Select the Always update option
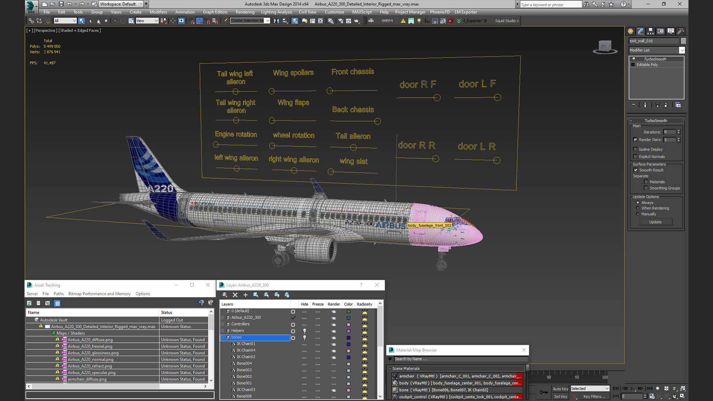 tap(638, 203)
